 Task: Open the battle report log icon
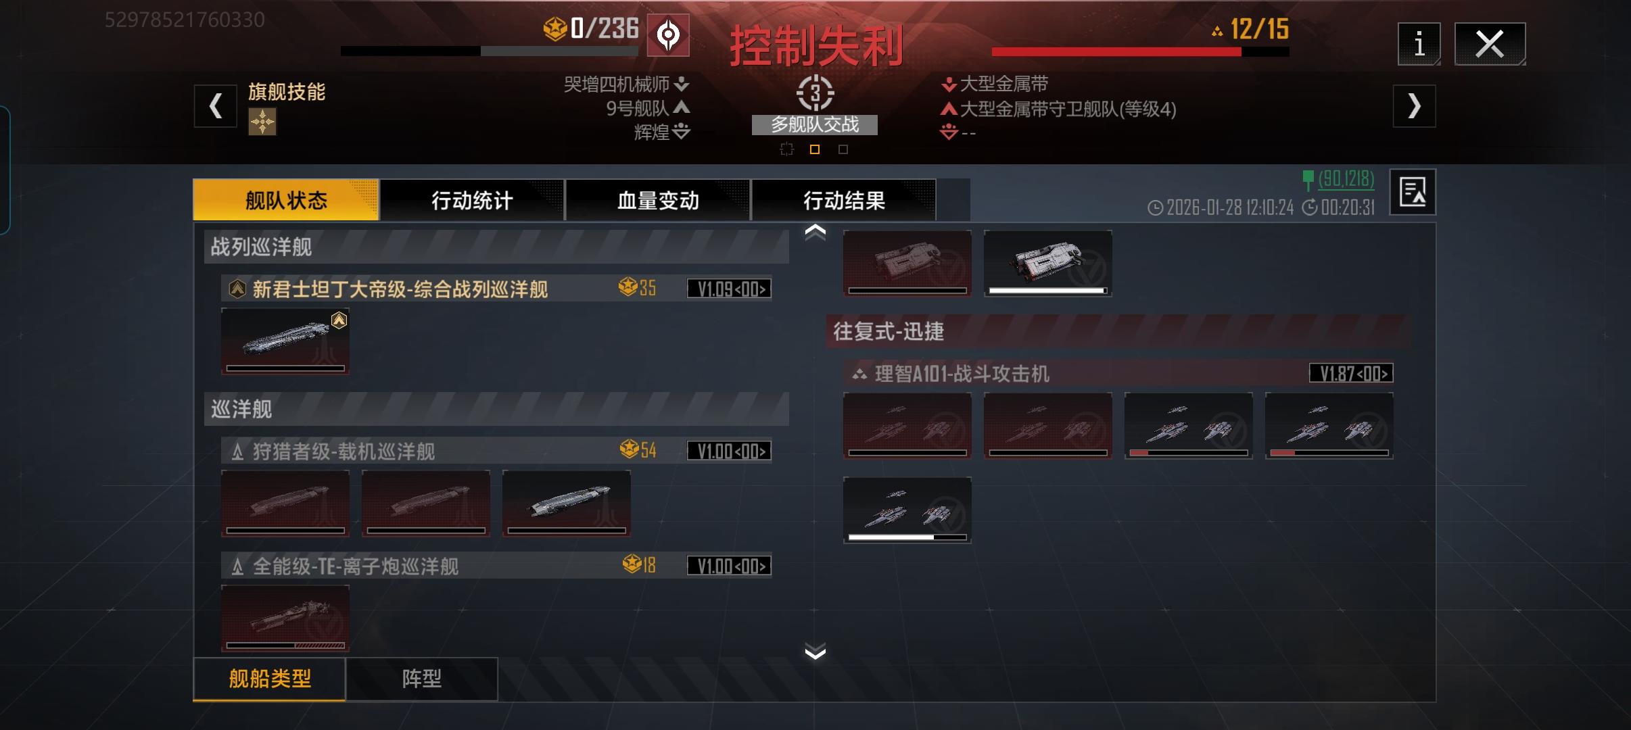(1413, 192)
